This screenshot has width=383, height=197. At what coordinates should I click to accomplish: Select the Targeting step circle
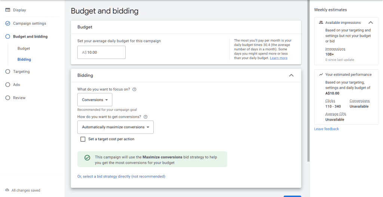(7, 72)
